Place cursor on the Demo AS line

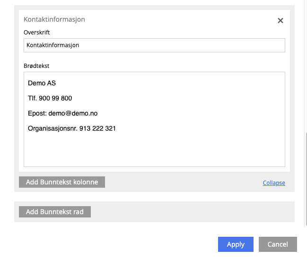pos(42,83)
